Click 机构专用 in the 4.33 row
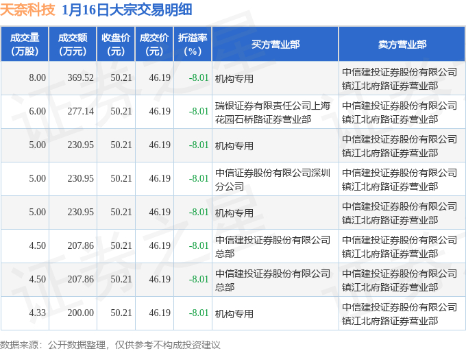466x351 pixels. click(x=234, y=314)
